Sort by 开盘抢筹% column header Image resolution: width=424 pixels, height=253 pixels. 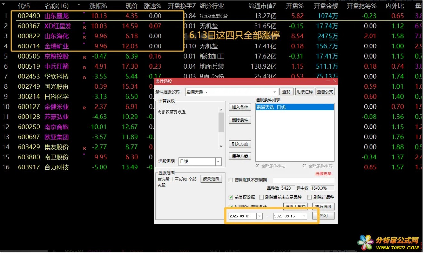(362, 6)
